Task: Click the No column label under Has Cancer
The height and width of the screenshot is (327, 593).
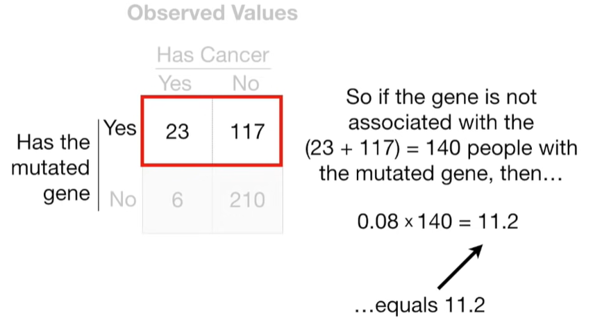Action: tap(246, 83)
